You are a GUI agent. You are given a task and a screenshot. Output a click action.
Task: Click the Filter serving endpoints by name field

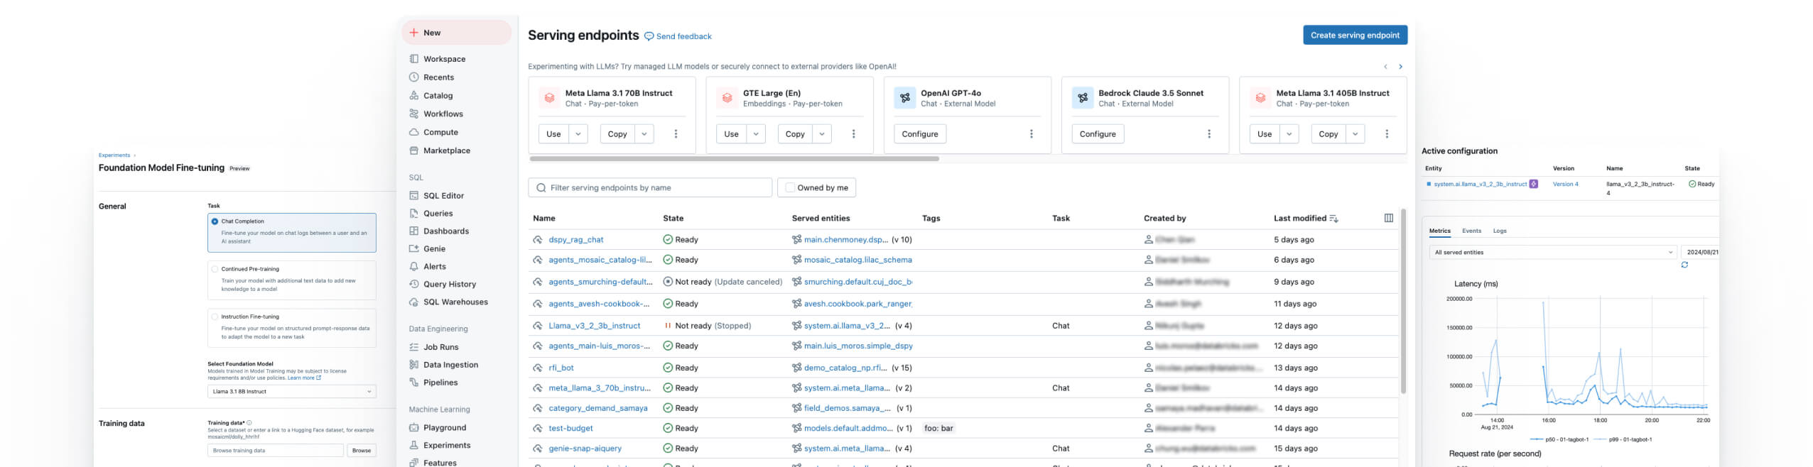tap(650, 188)
